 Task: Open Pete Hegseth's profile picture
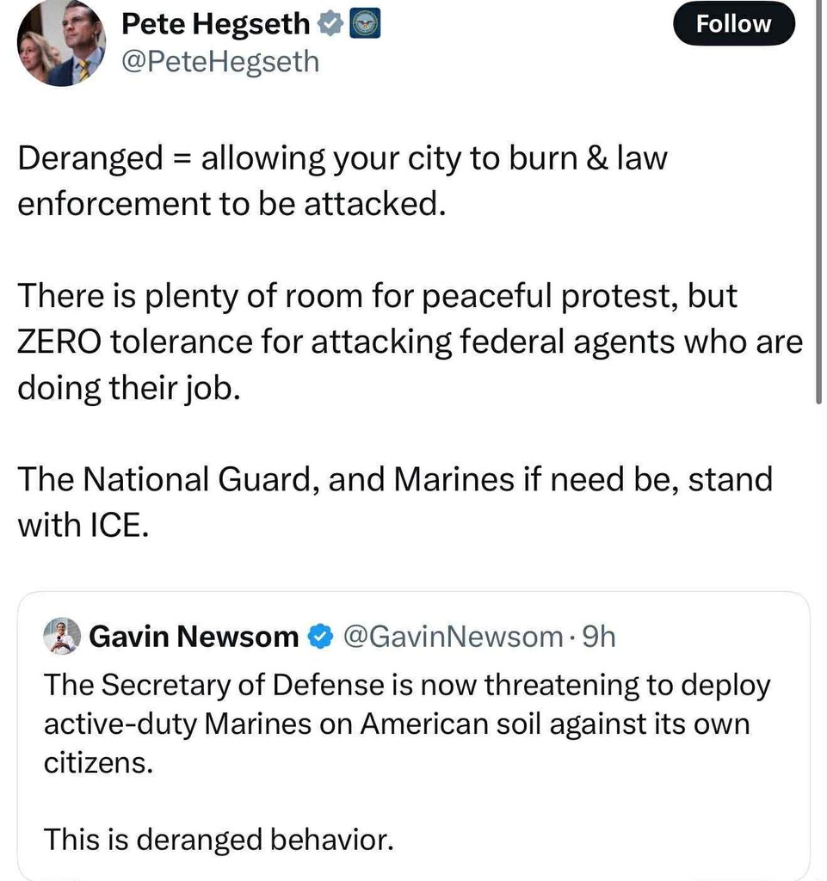point(61,43)
